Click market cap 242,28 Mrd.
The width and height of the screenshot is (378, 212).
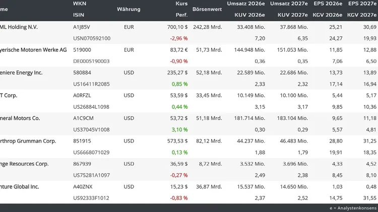[x=207, y=27]
